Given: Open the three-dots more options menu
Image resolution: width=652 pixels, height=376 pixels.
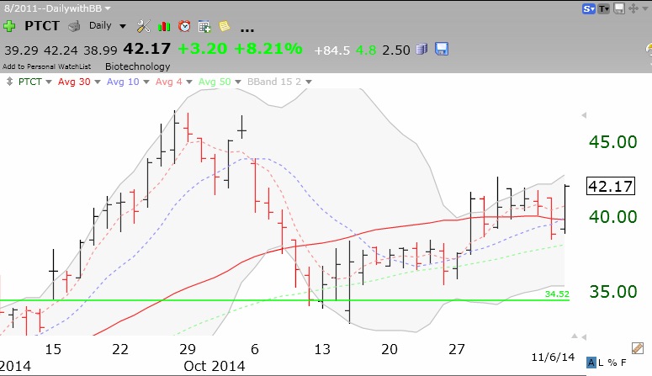Looking at the screenshot, I should coord(247,30).
